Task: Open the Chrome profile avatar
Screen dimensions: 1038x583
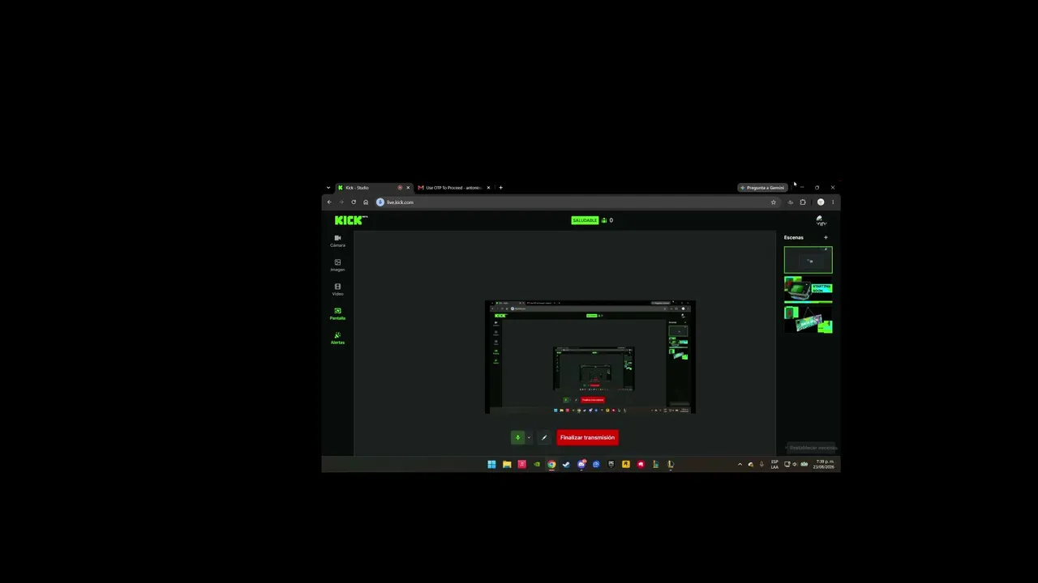Action: 821,202
